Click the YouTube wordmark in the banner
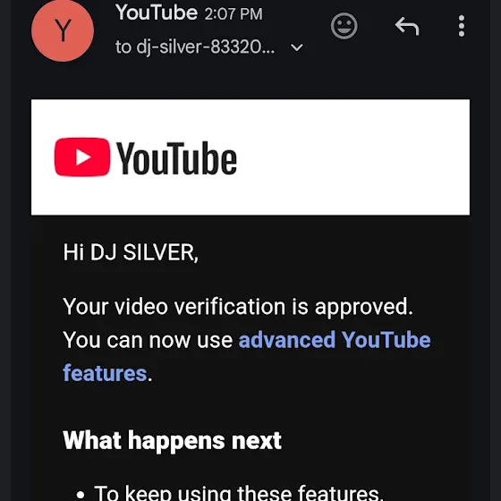 pos(176,157)
